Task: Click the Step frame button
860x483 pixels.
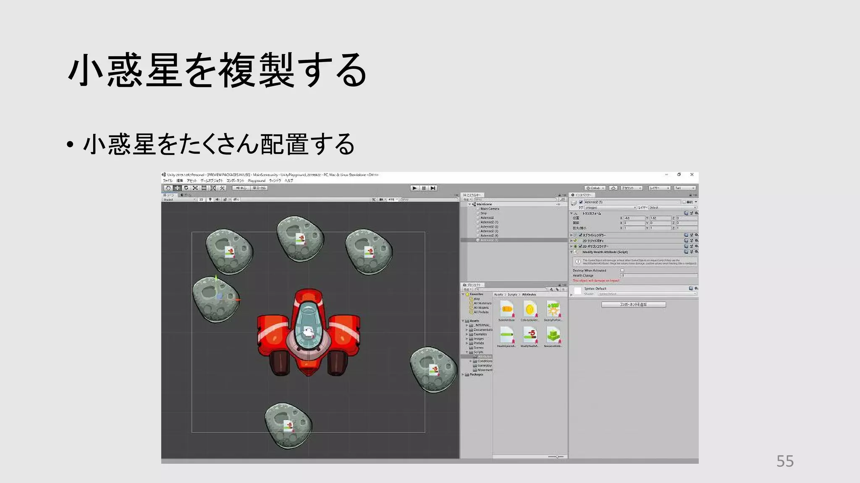Action: coord(433,188)
